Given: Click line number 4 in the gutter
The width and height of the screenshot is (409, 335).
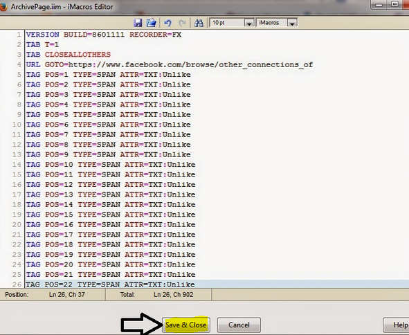Looking at the screenshot, I should (19, 64).
